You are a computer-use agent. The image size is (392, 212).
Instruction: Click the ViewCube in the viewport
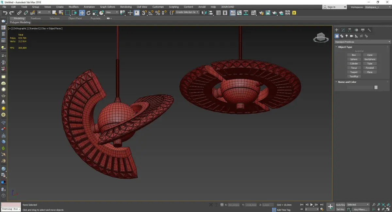coord(321,38)
